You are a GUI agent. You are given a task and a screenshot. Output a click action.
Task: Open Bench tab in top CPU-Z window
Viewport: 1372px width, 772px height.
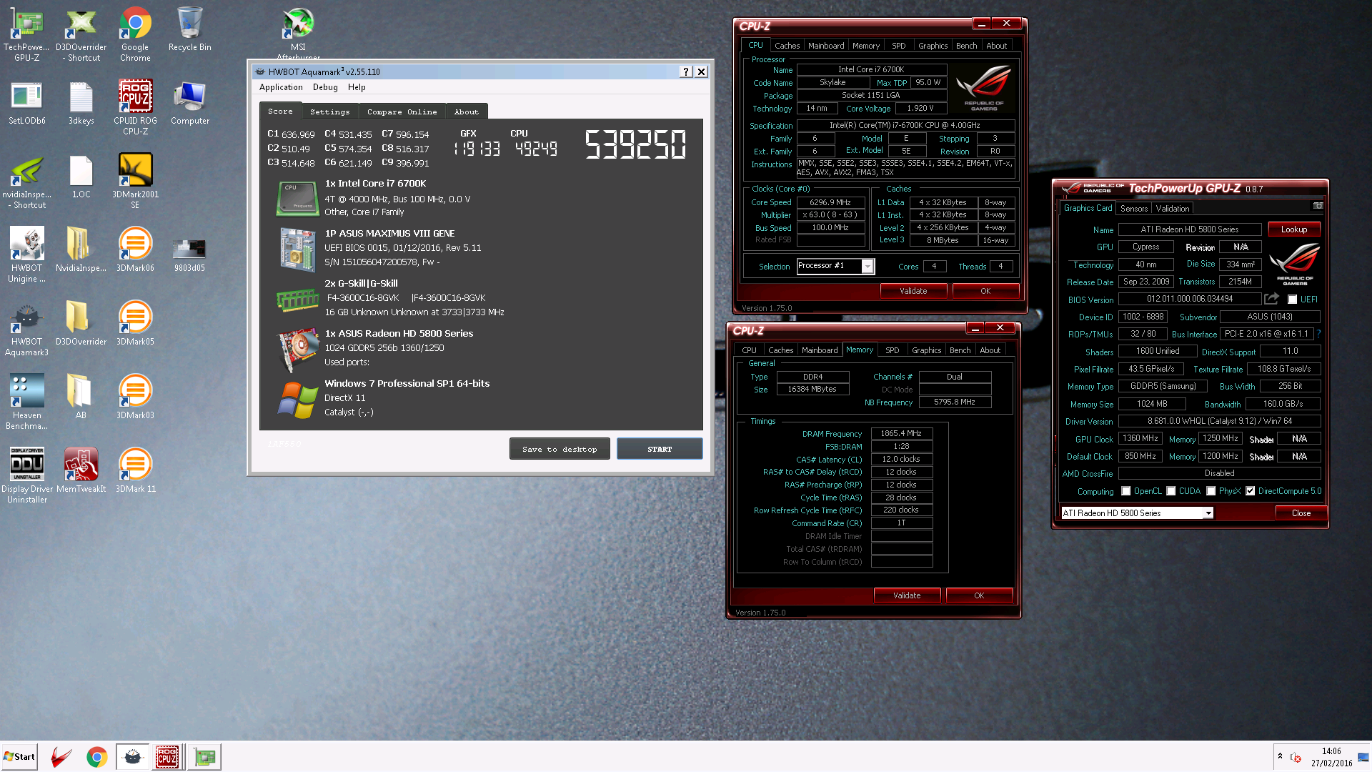click(966, 46)
